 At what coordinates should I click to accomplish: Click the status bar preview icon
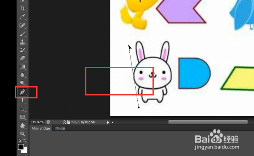pos(48,122)
